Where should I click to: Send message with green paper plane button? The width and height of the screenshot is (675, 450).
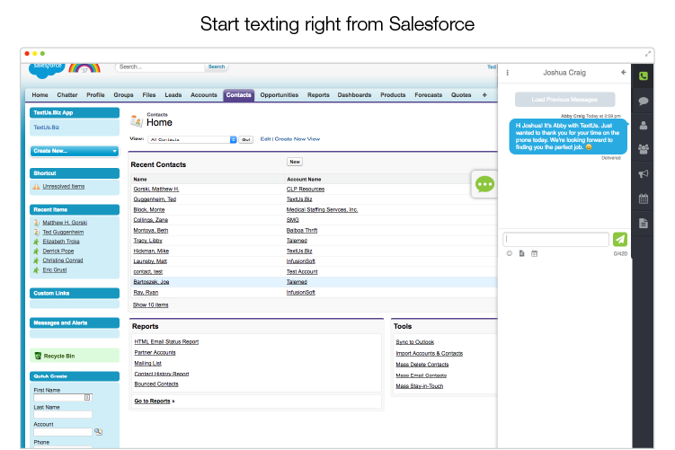pos(620,239)
